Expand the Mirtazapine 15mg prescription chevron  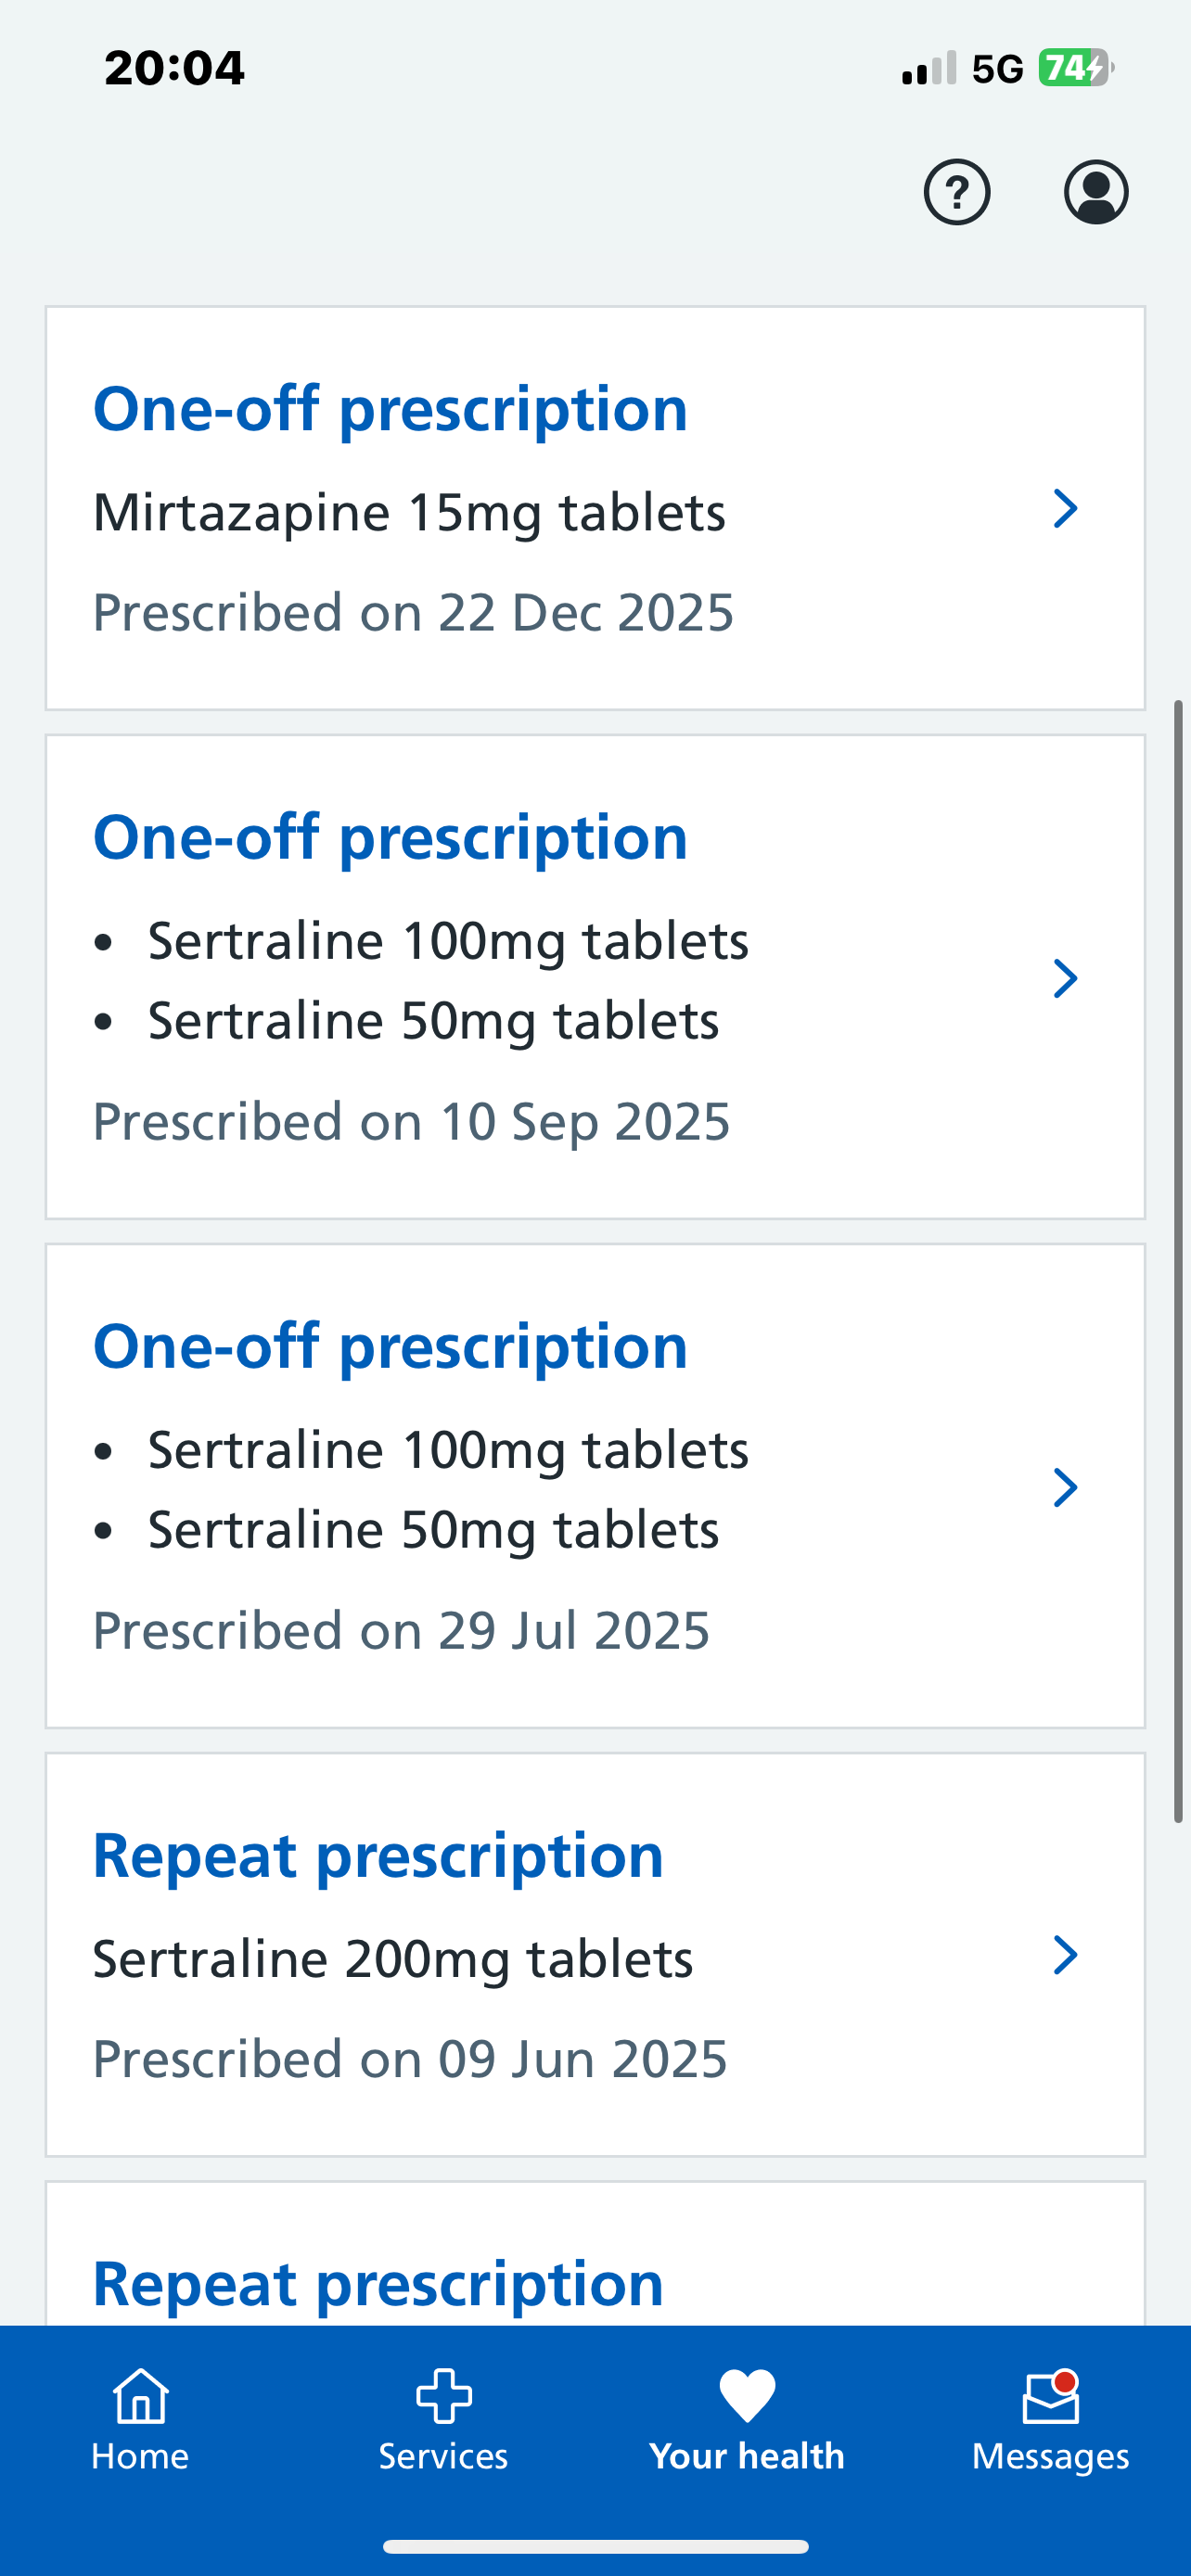point(1065,509)
